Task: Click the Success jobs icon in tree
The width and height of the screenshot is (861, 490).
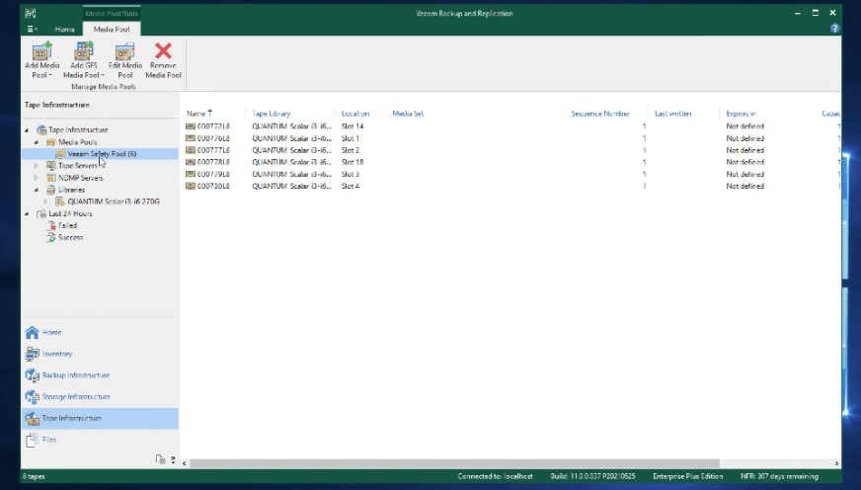Action: tap(51, 238)
